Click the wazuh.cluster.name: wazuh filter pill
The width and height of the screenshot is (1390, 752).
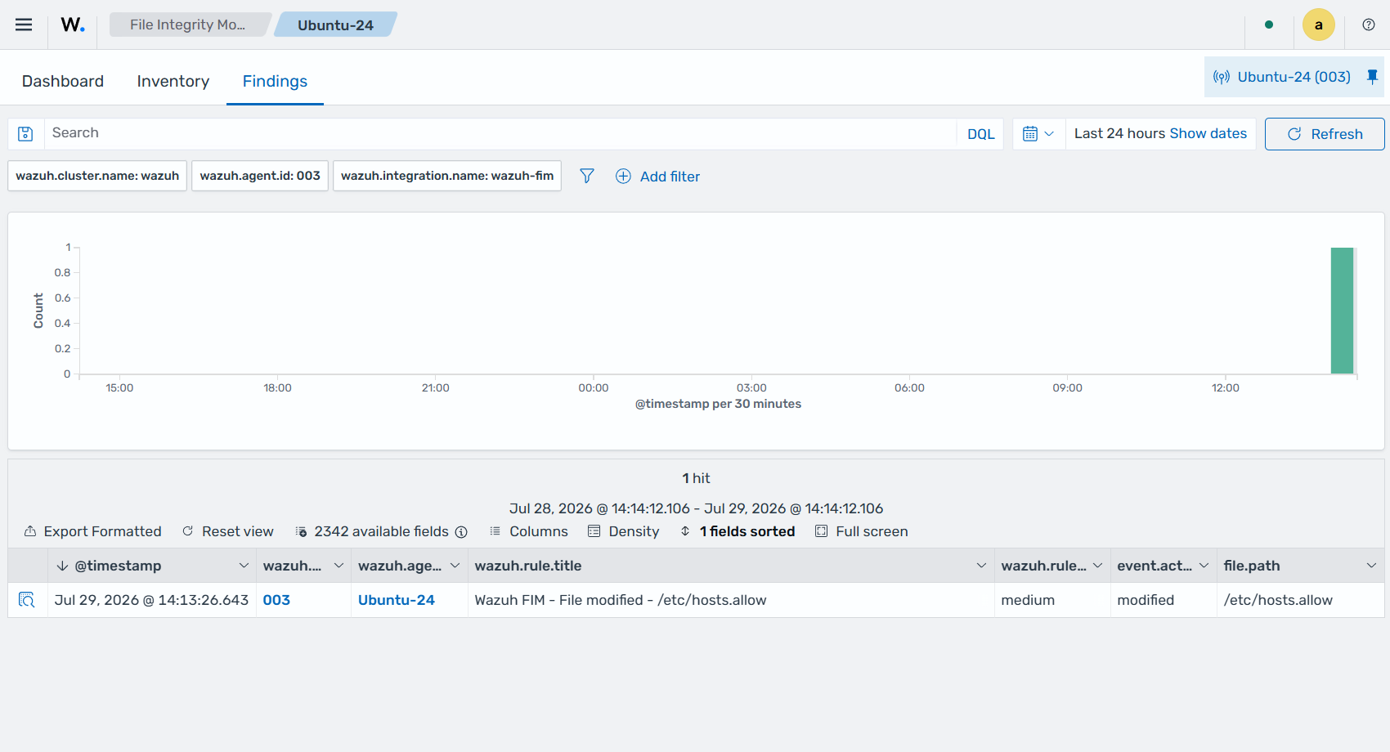pos(97,176)
